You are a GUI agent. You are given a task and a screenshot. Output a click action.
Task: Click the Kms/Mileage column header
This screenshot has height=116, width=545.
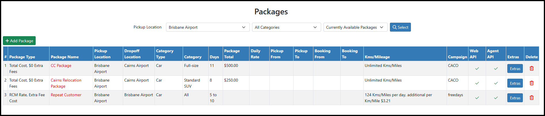[377, 57]
